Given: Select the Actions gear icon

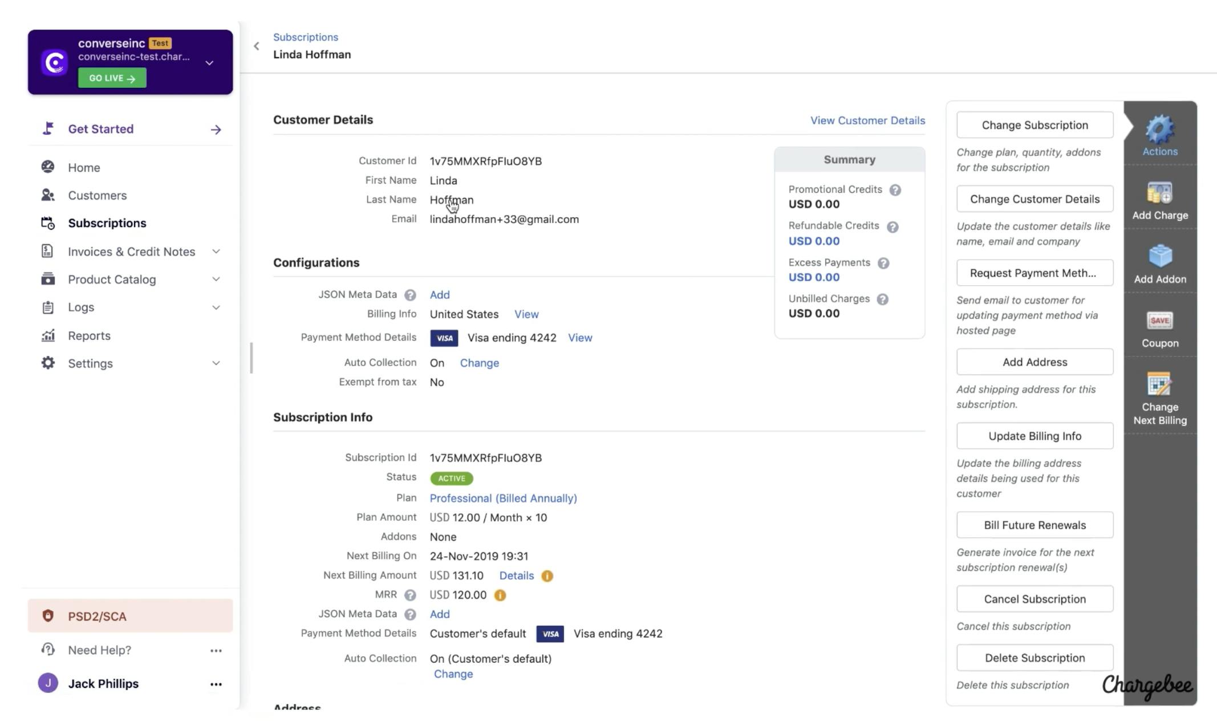Looking at the screenshot, I should pyautogui.click(x=1159, y=130).
